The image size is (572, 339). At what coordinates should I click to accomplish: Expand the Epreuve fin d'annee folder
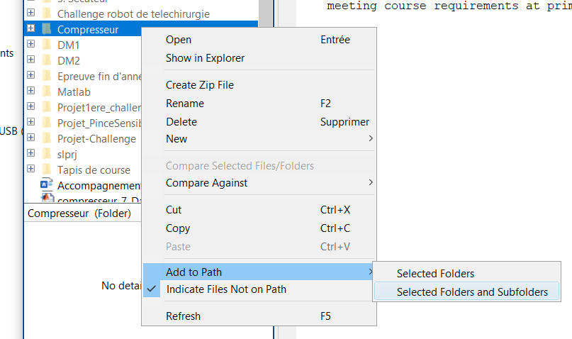(x=31, y=74)
